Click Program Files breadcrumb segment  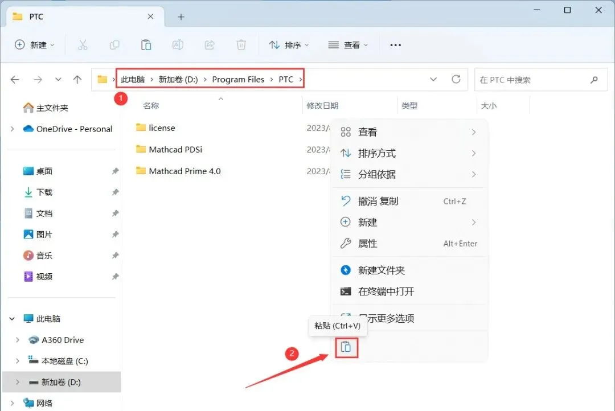(238, 80)
